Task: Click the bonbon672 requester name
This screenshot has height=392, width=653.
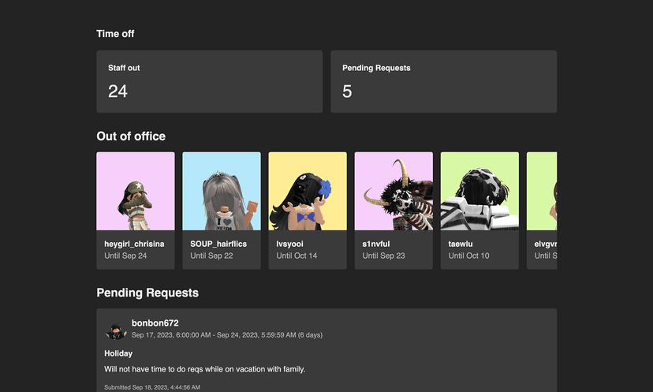Action: pos(155,323)
